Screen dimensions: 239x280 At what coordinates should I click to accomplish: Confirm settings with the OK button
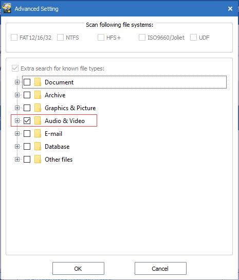click(78, 268)
